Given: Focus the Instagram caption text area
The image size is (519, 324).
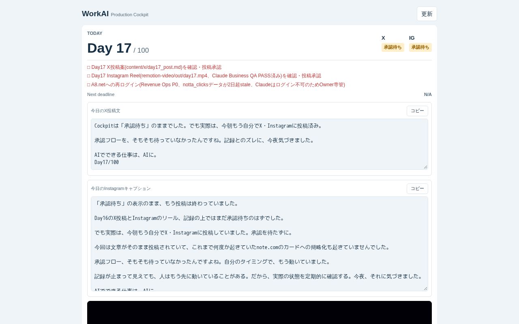Looking at the screenshot, I should click(259, 244).
